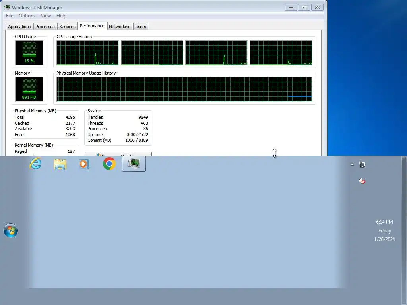Click the Memory 891 MB gauge
Image resolution: width=407 pixels, height=305 pixels.
point(29,89)
